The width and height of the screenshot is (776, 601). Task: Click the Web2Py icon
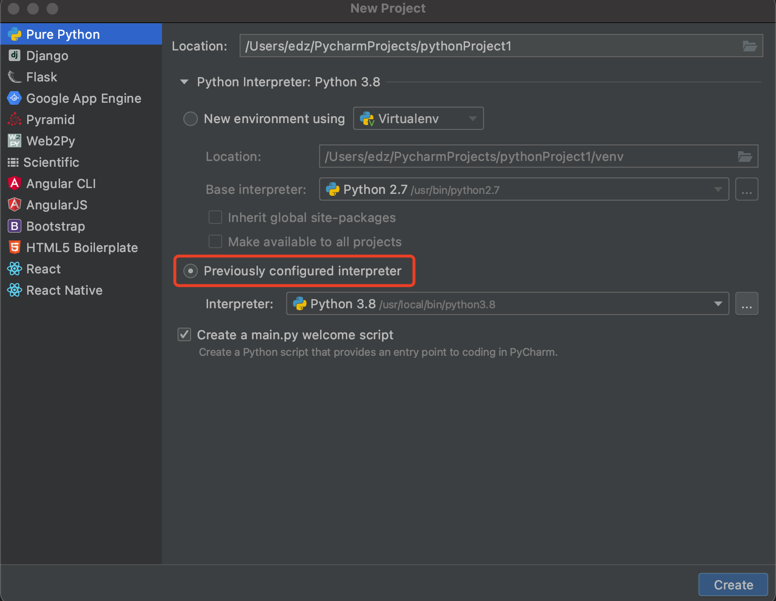[x=15, y=141]
